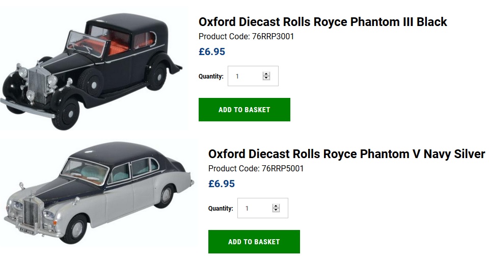Open the Rolls Royce Phantom III Black title
489x256 pixels.
point(322,22)
